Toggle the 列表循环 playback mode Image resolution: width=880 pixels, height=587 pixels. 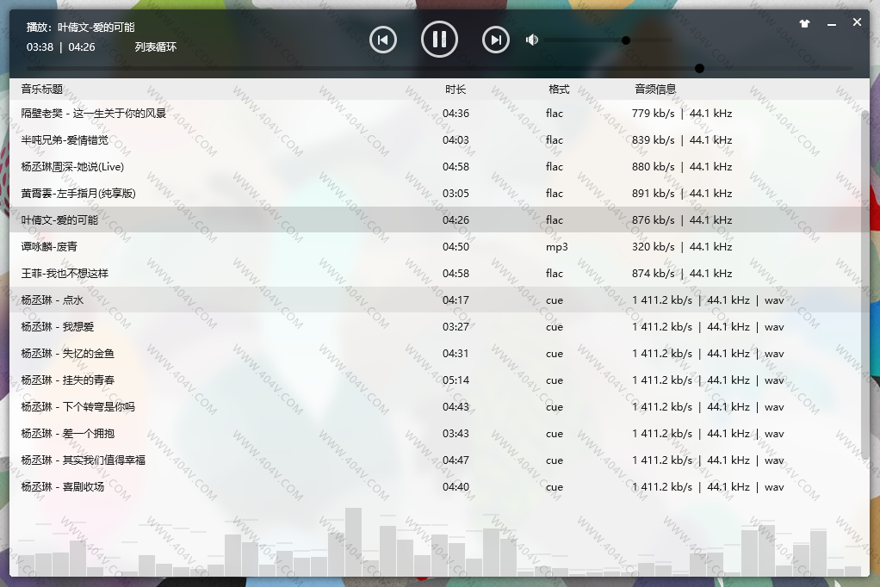click(x=156, y=47)
